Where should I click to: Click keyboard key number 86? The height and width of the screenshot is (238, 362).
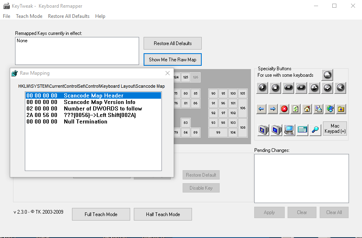coord(196,103)
